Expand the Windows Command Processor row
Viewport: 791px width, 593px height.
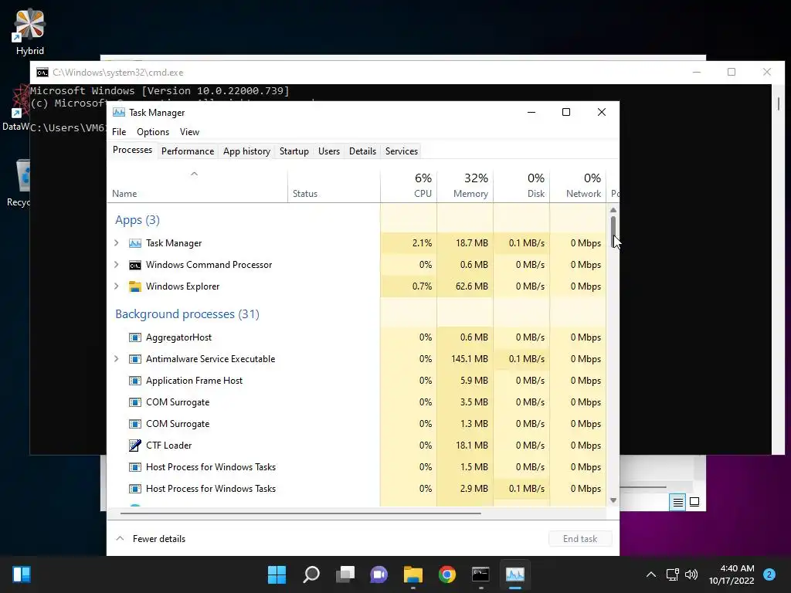coord(117,265)
